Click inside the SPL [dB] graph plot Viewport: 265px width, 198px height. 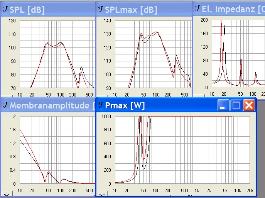(57, 54)
